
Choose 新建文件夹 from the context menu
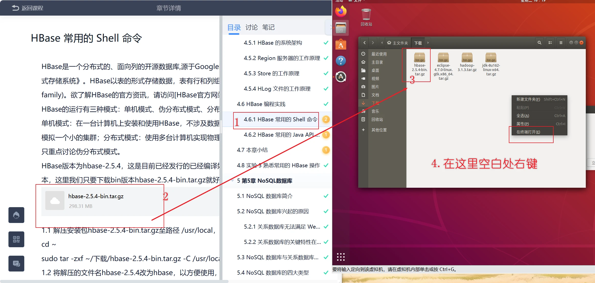pos(528,99)
